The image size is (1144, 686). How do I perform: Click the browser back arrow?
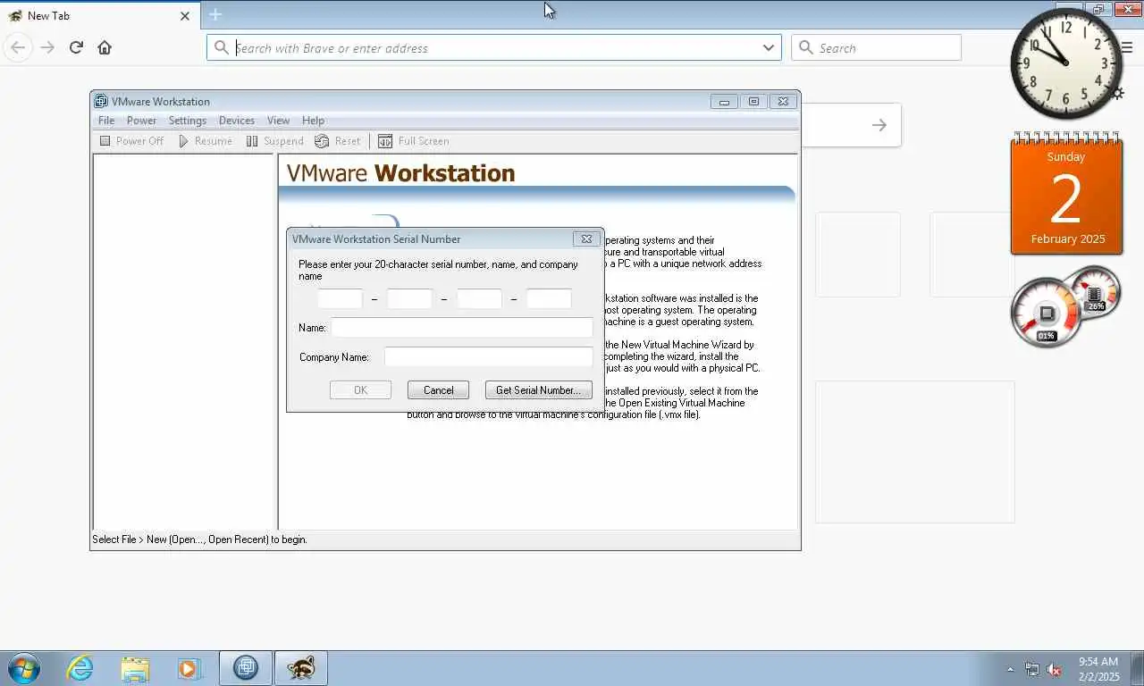[18, 47]
